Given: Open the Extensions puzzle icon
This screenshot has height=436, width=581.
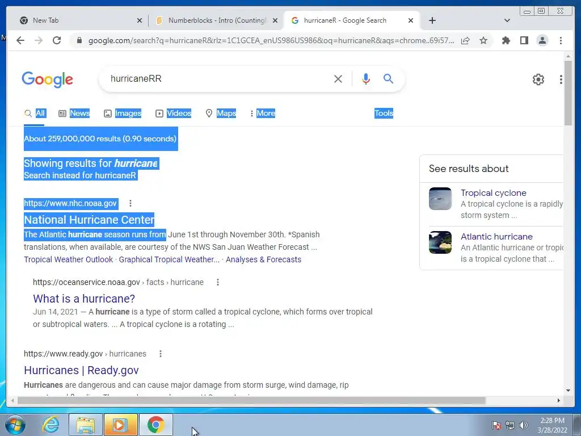Looking at the screenshot, I should pyautogui.click(x=506, y=40).
